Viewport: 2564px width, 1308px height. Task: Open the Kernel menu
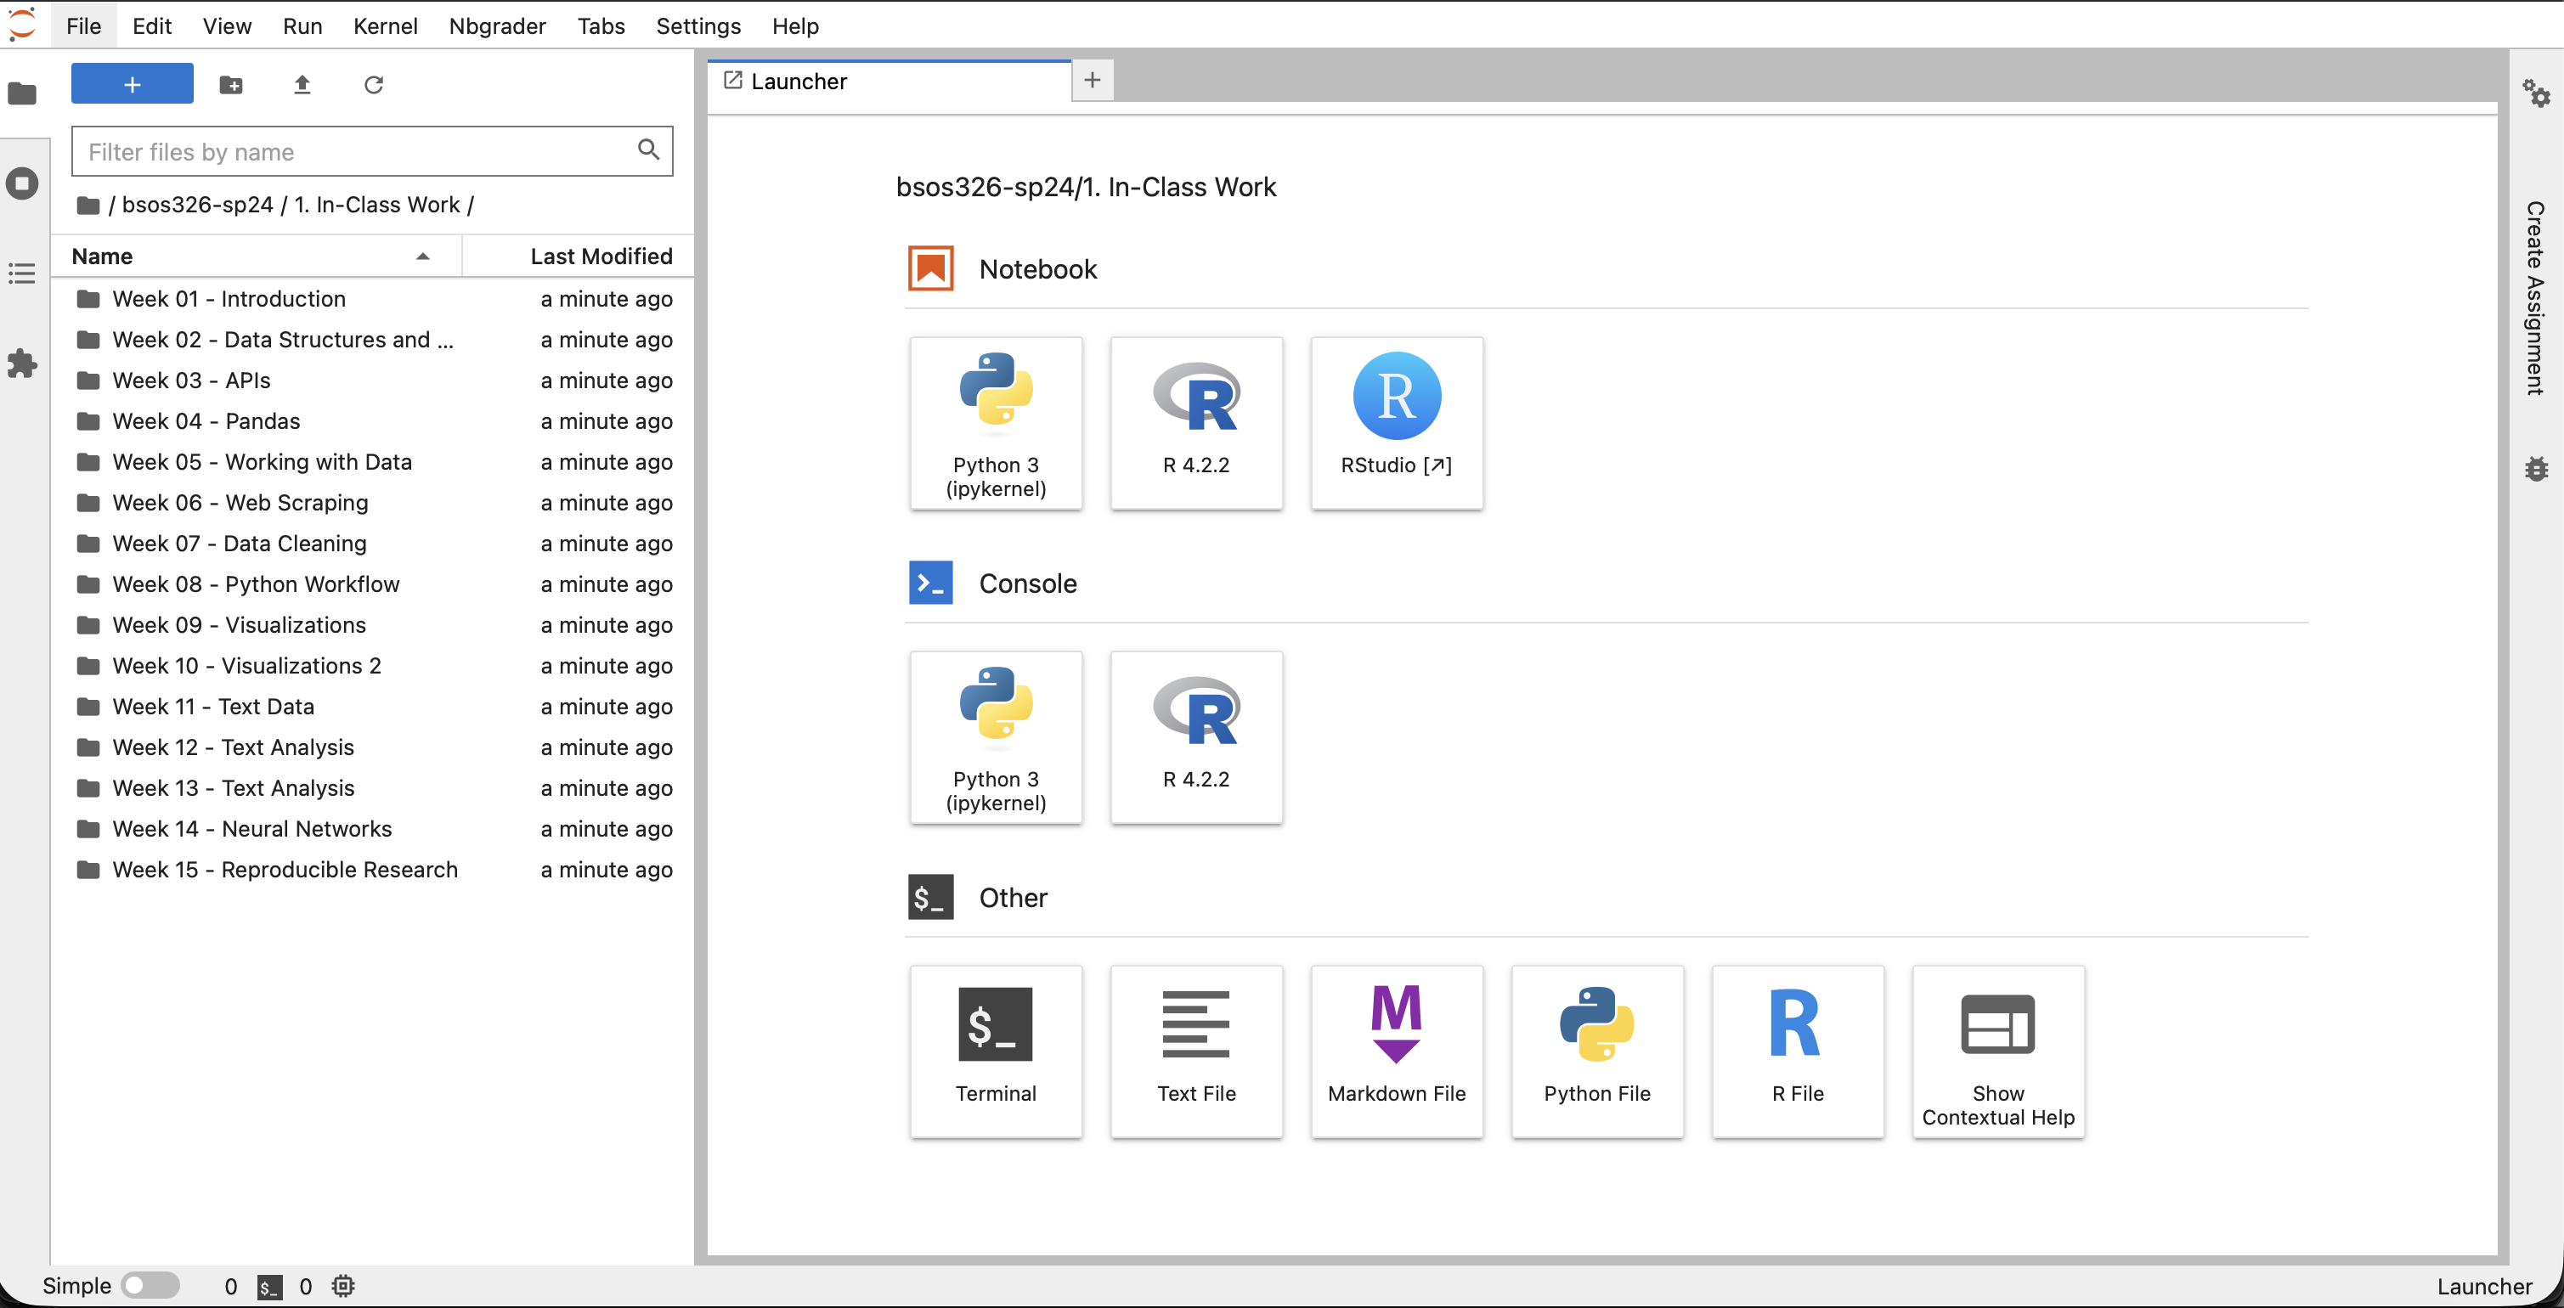click(384, 25)
